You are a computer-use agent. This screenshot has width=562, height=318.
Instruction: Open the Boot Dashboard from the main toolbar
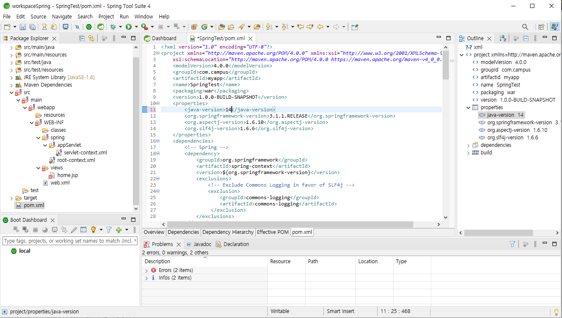[89, 27]
